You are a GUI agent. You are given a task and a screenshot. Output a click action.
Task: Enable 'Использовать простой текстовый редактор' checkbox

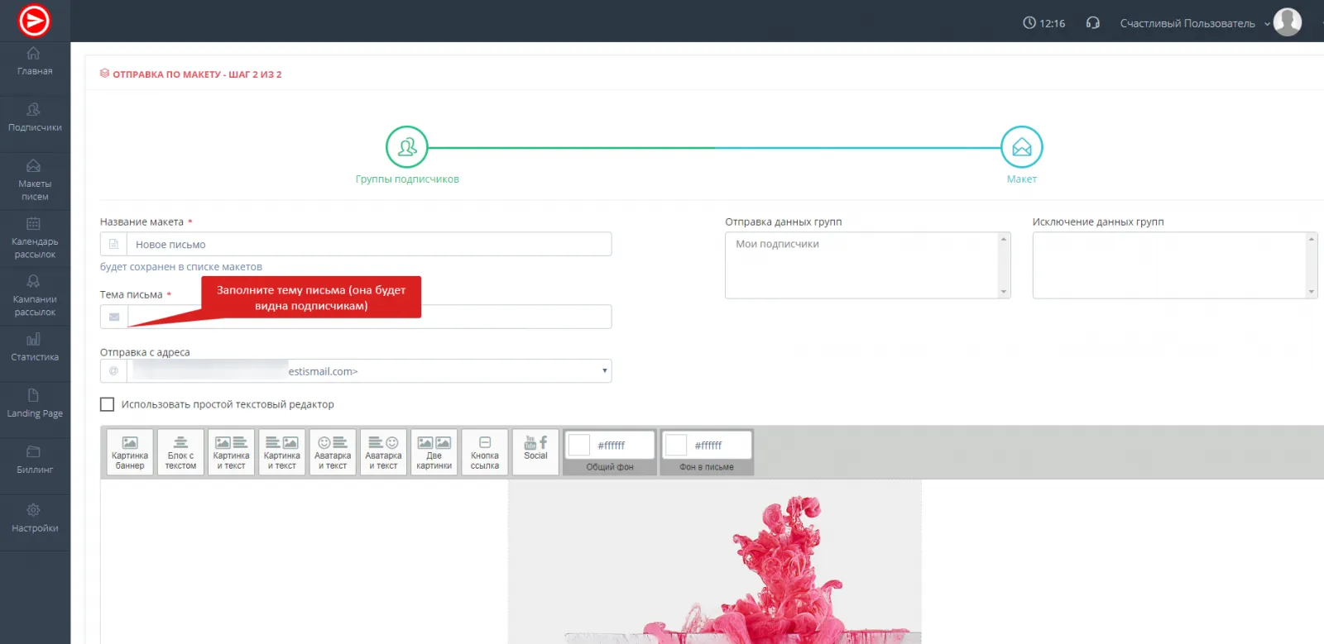pos(108,404)
